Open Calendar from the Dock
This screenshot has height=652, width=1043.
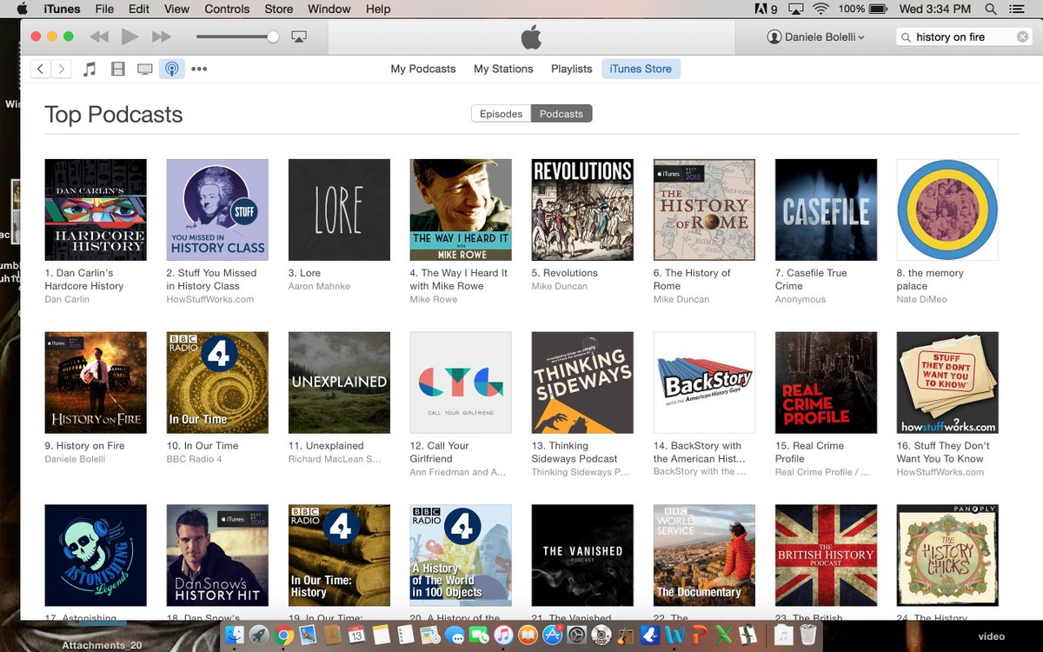356,635
